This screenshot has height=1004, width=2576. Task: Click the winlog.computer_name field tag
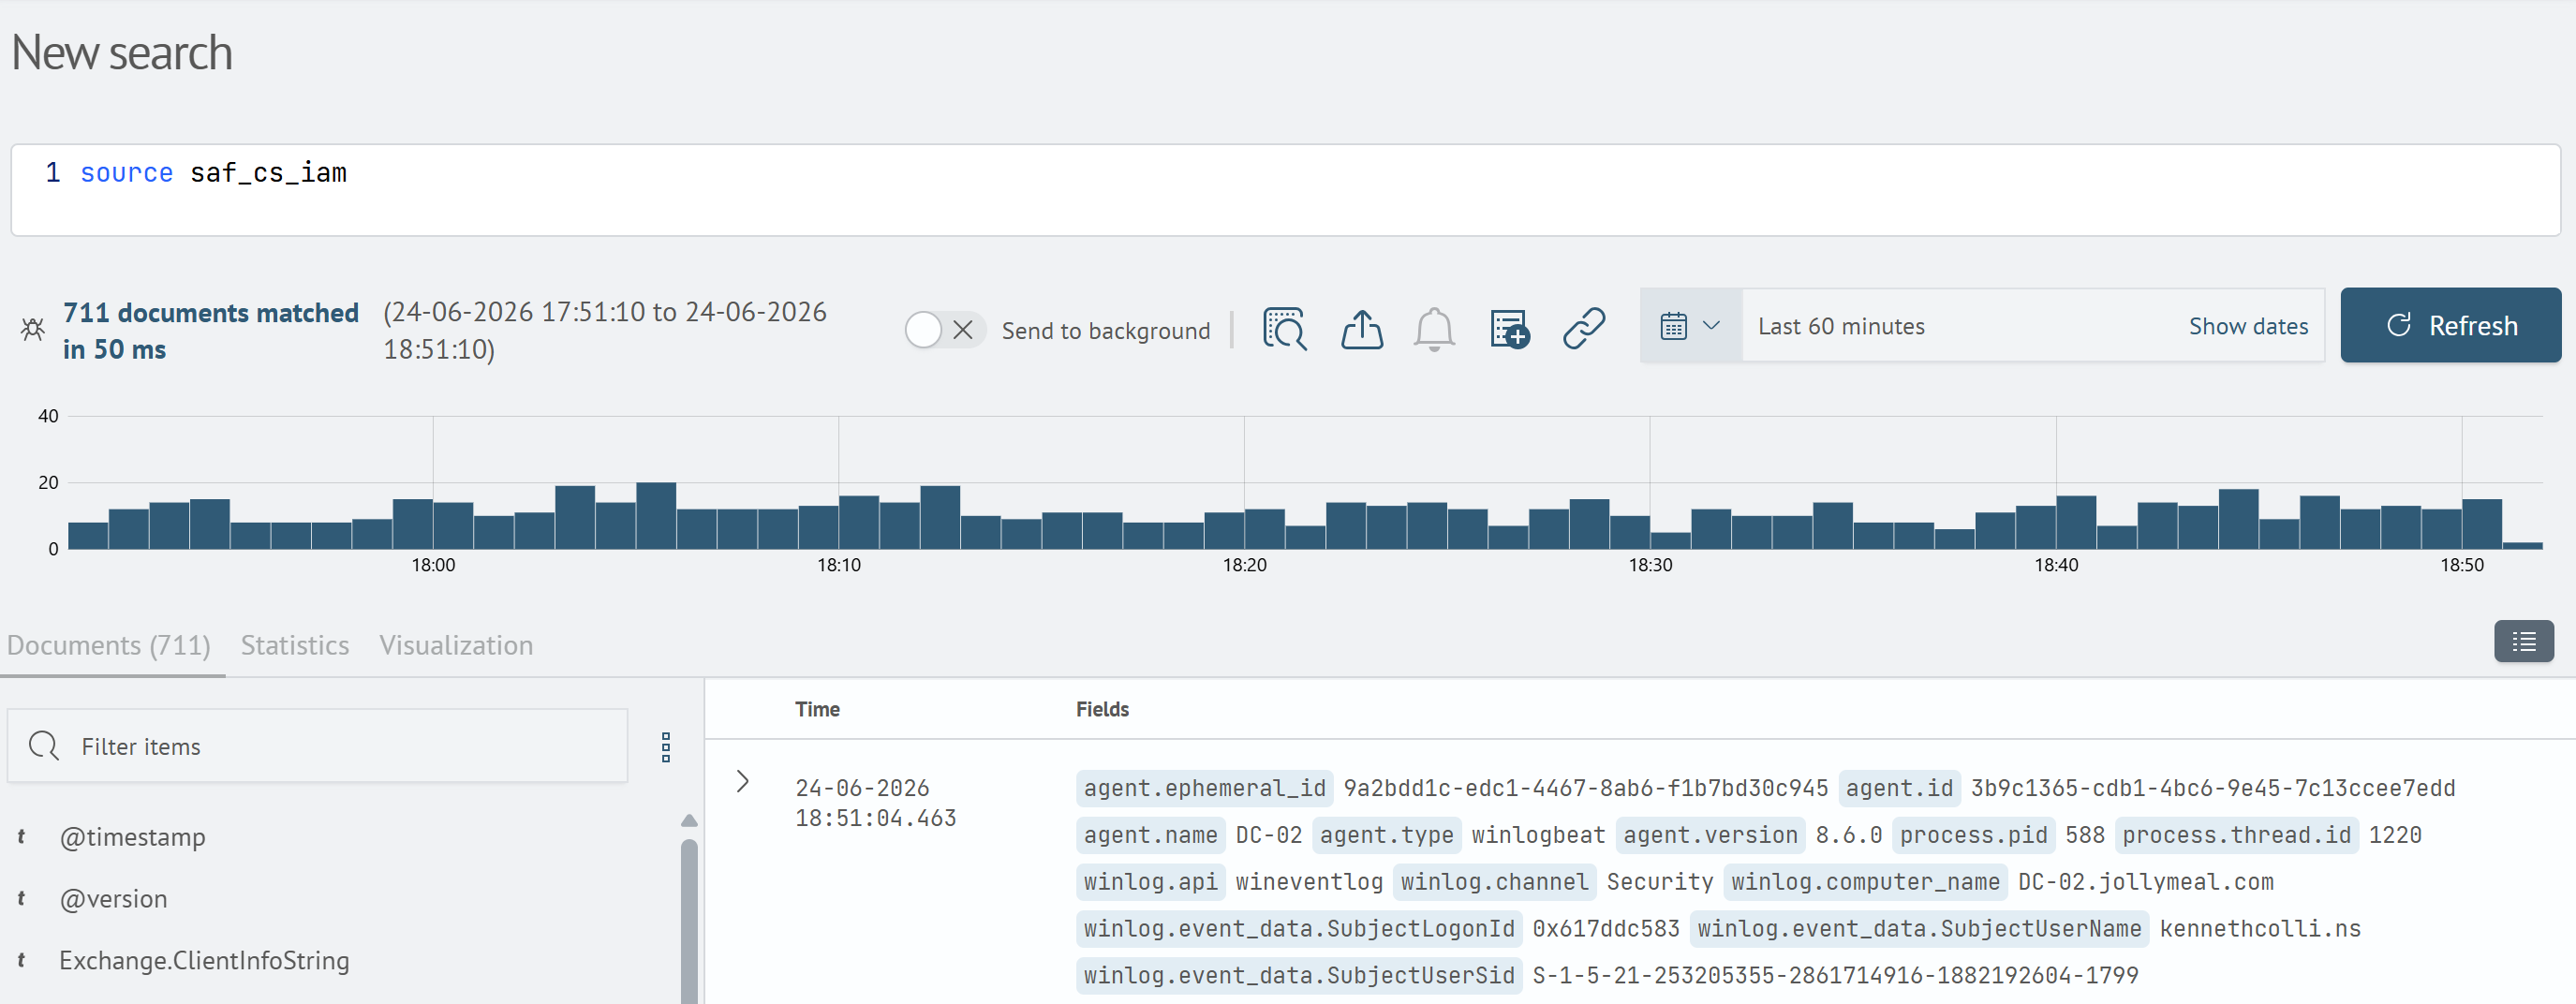coord(1865,882)
